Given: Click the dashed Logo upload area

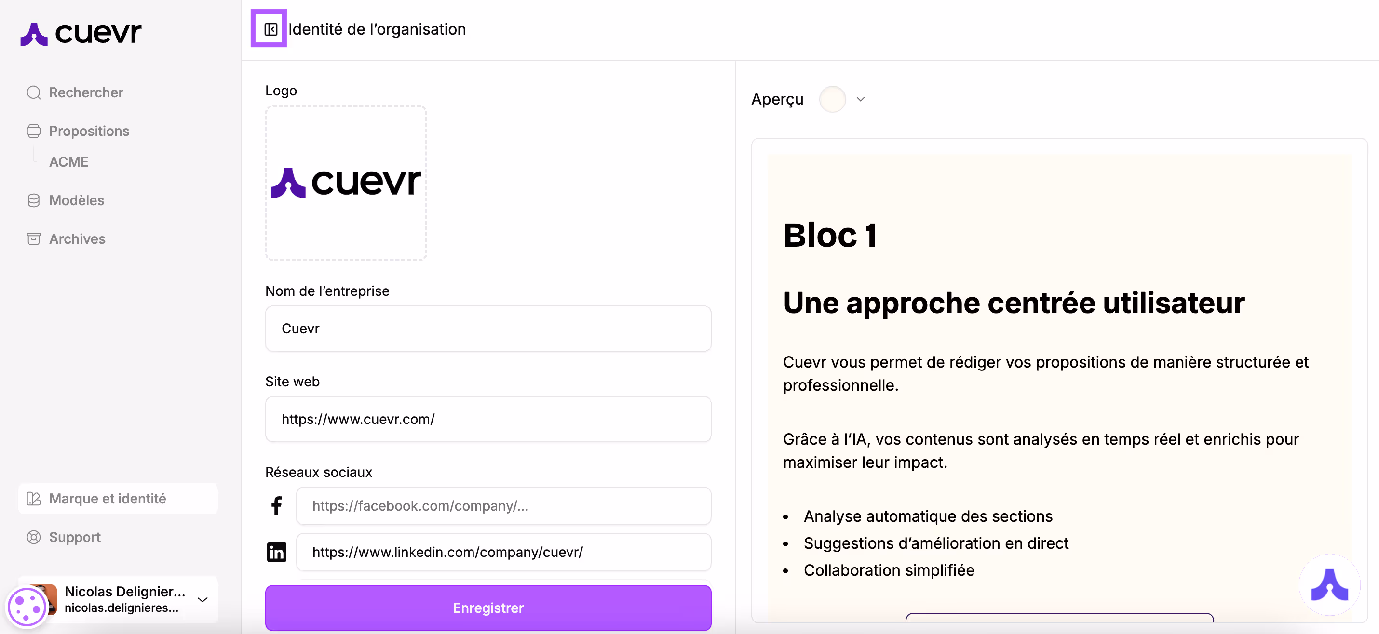Looking at the screenshot, I should 346,184.
